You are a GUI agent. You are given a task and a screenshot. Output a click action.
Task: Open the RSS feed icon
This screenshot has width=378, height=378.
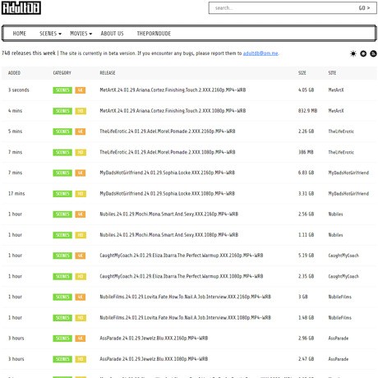point(373,53)
